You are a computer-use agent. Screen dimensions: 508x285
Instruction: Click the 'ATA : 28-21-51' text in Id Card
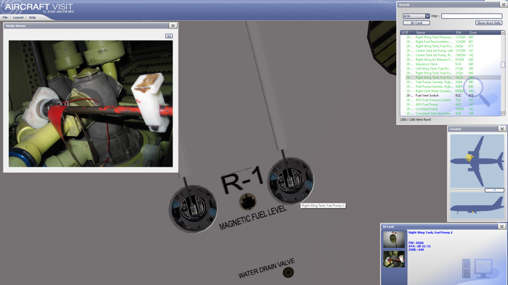coord(420,246)
